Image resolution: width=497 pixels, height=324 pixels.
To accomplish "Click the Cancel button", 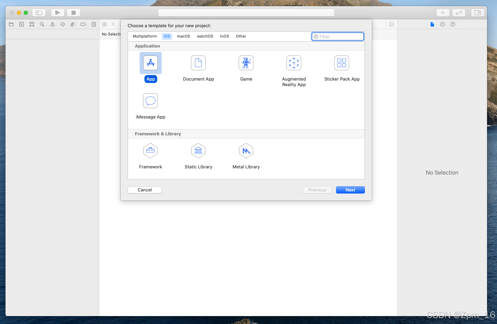I will pos(145,190).
